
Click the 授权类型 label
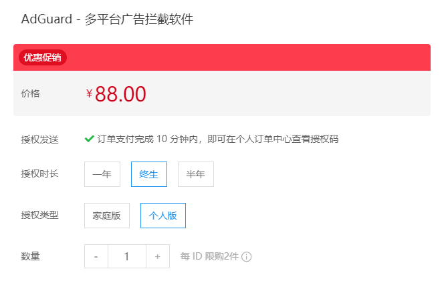39,215
